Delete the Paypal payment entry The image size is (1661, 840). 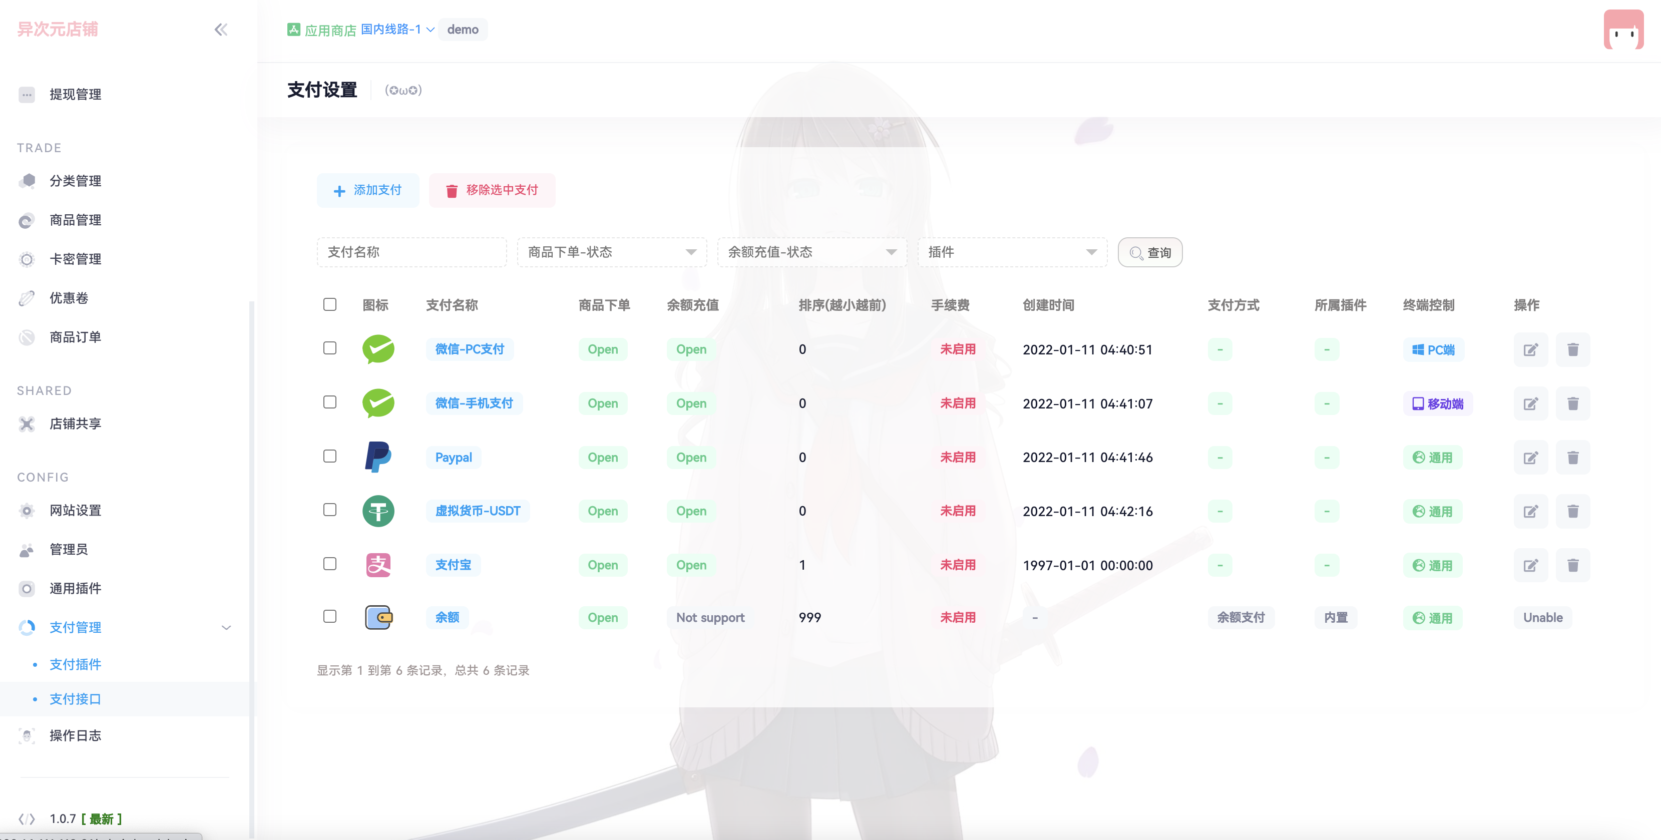1573,458
